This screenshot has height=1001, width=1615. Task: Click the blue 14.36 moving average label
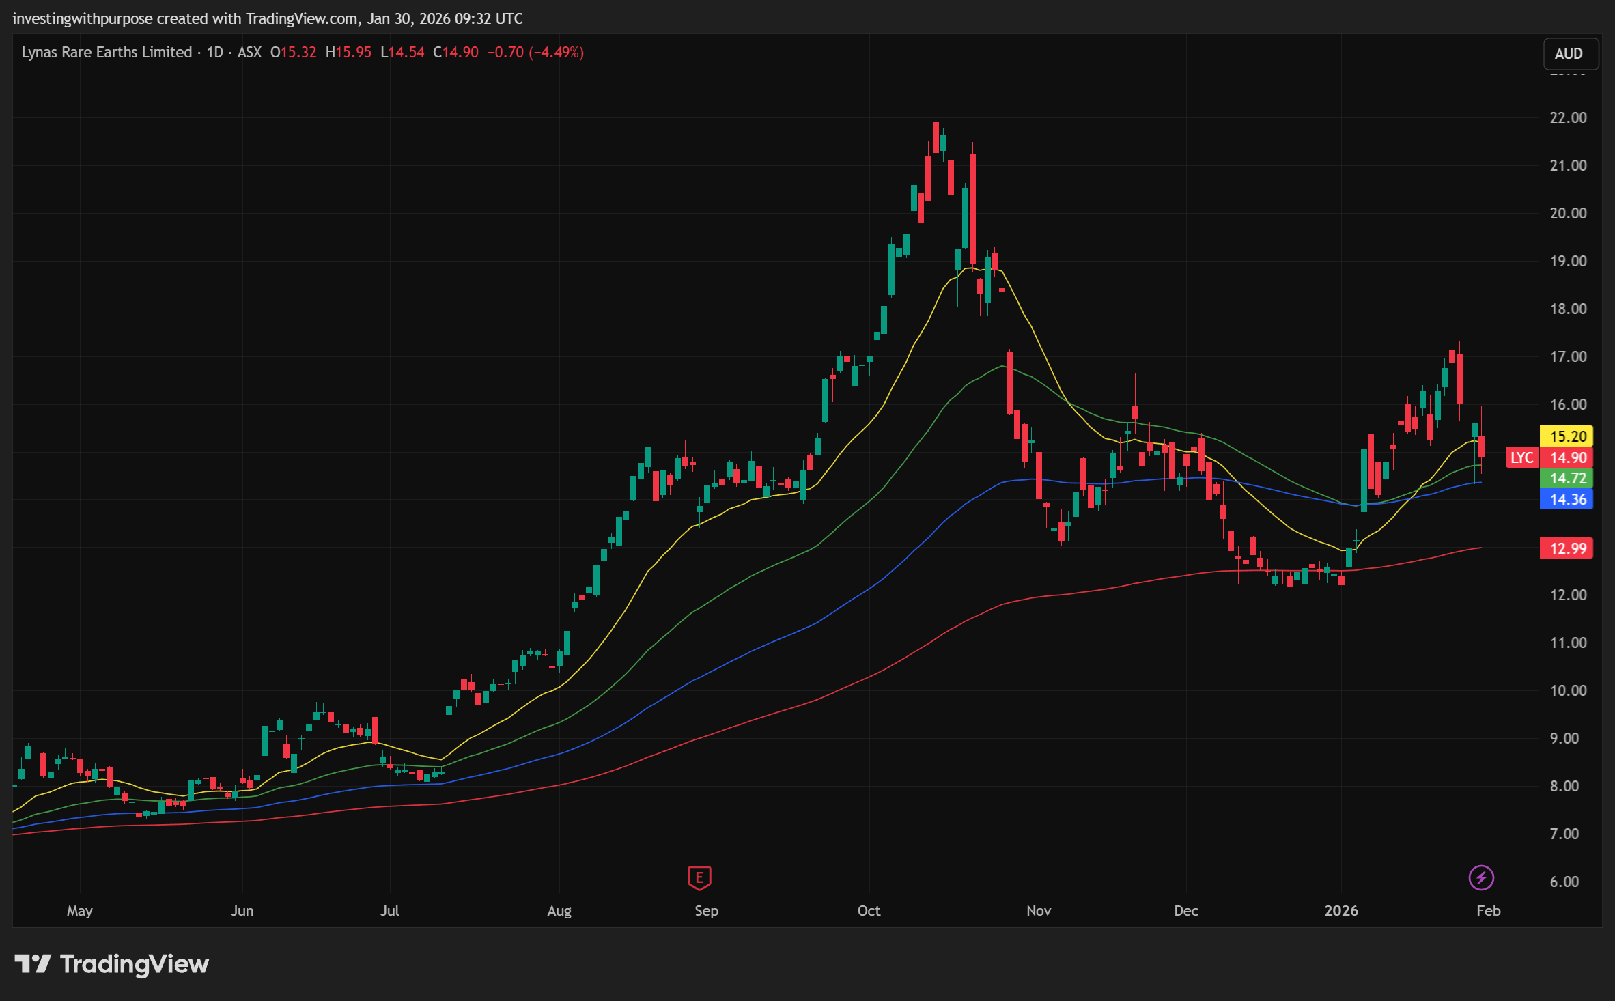coord(1567,499)
